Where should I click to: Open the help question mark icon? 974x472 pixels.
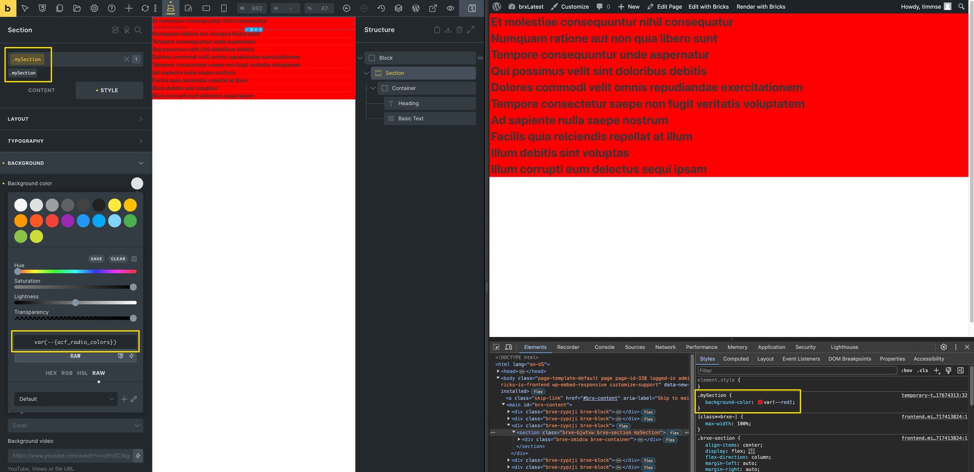click(x=111, y=8)
